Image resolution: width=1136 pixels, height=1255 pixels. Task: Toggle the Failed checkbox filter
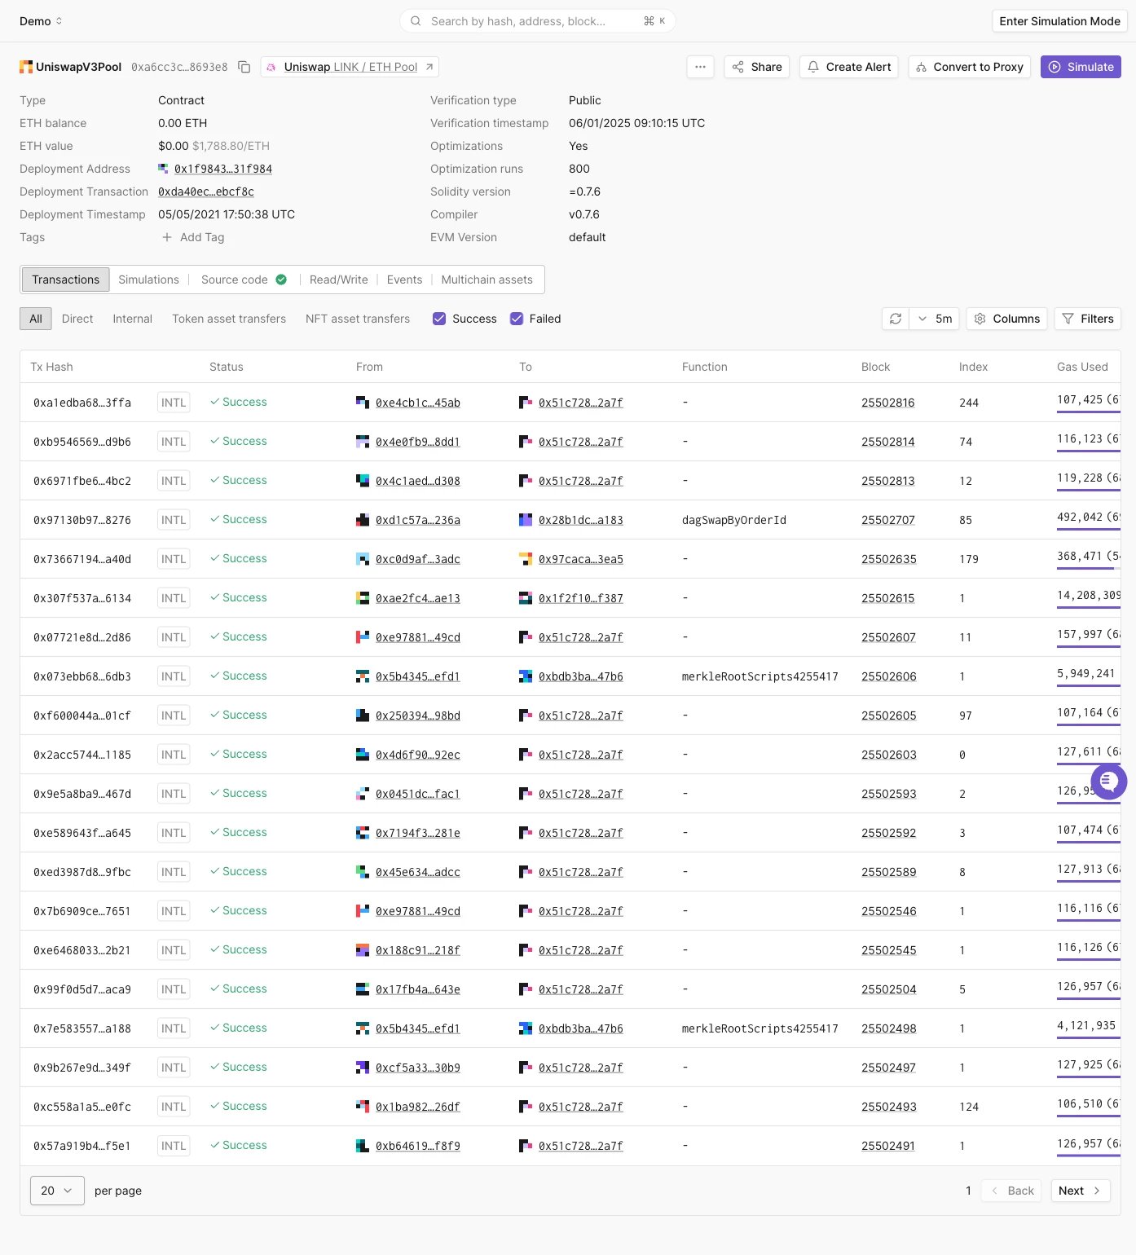(x=517, y=319)
